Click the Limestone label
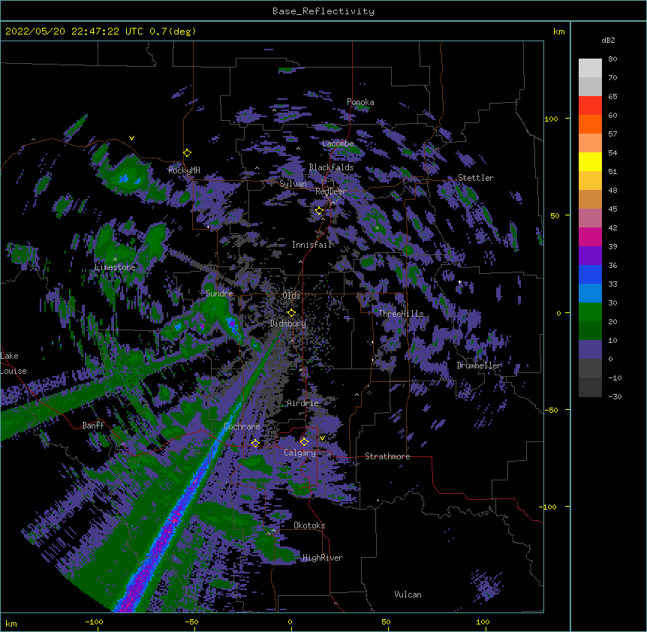 pos(115,267)
